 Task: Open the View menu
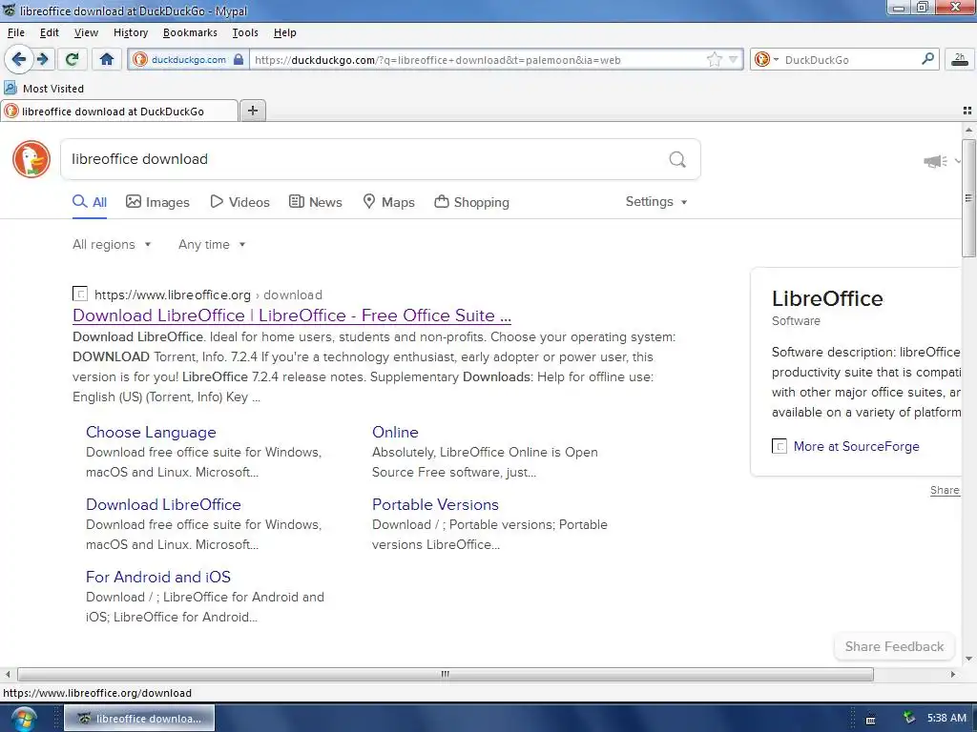pos(86,32)
